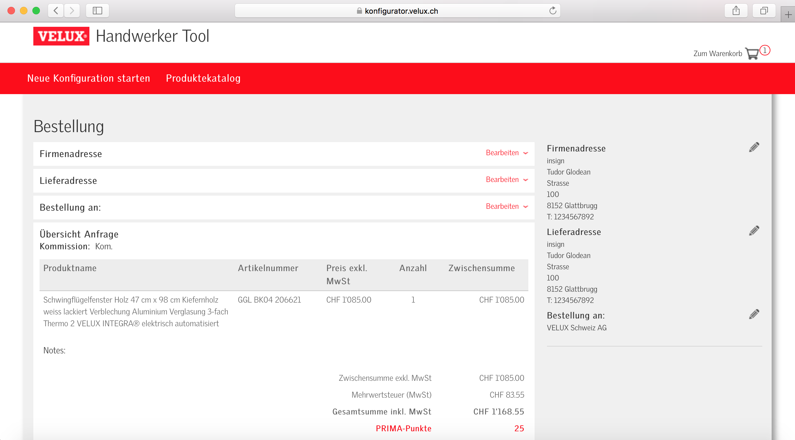This screenshot has height=440, width=795.
Task: Open Neue Konfiguration starten menu
Action: point(89,78)
